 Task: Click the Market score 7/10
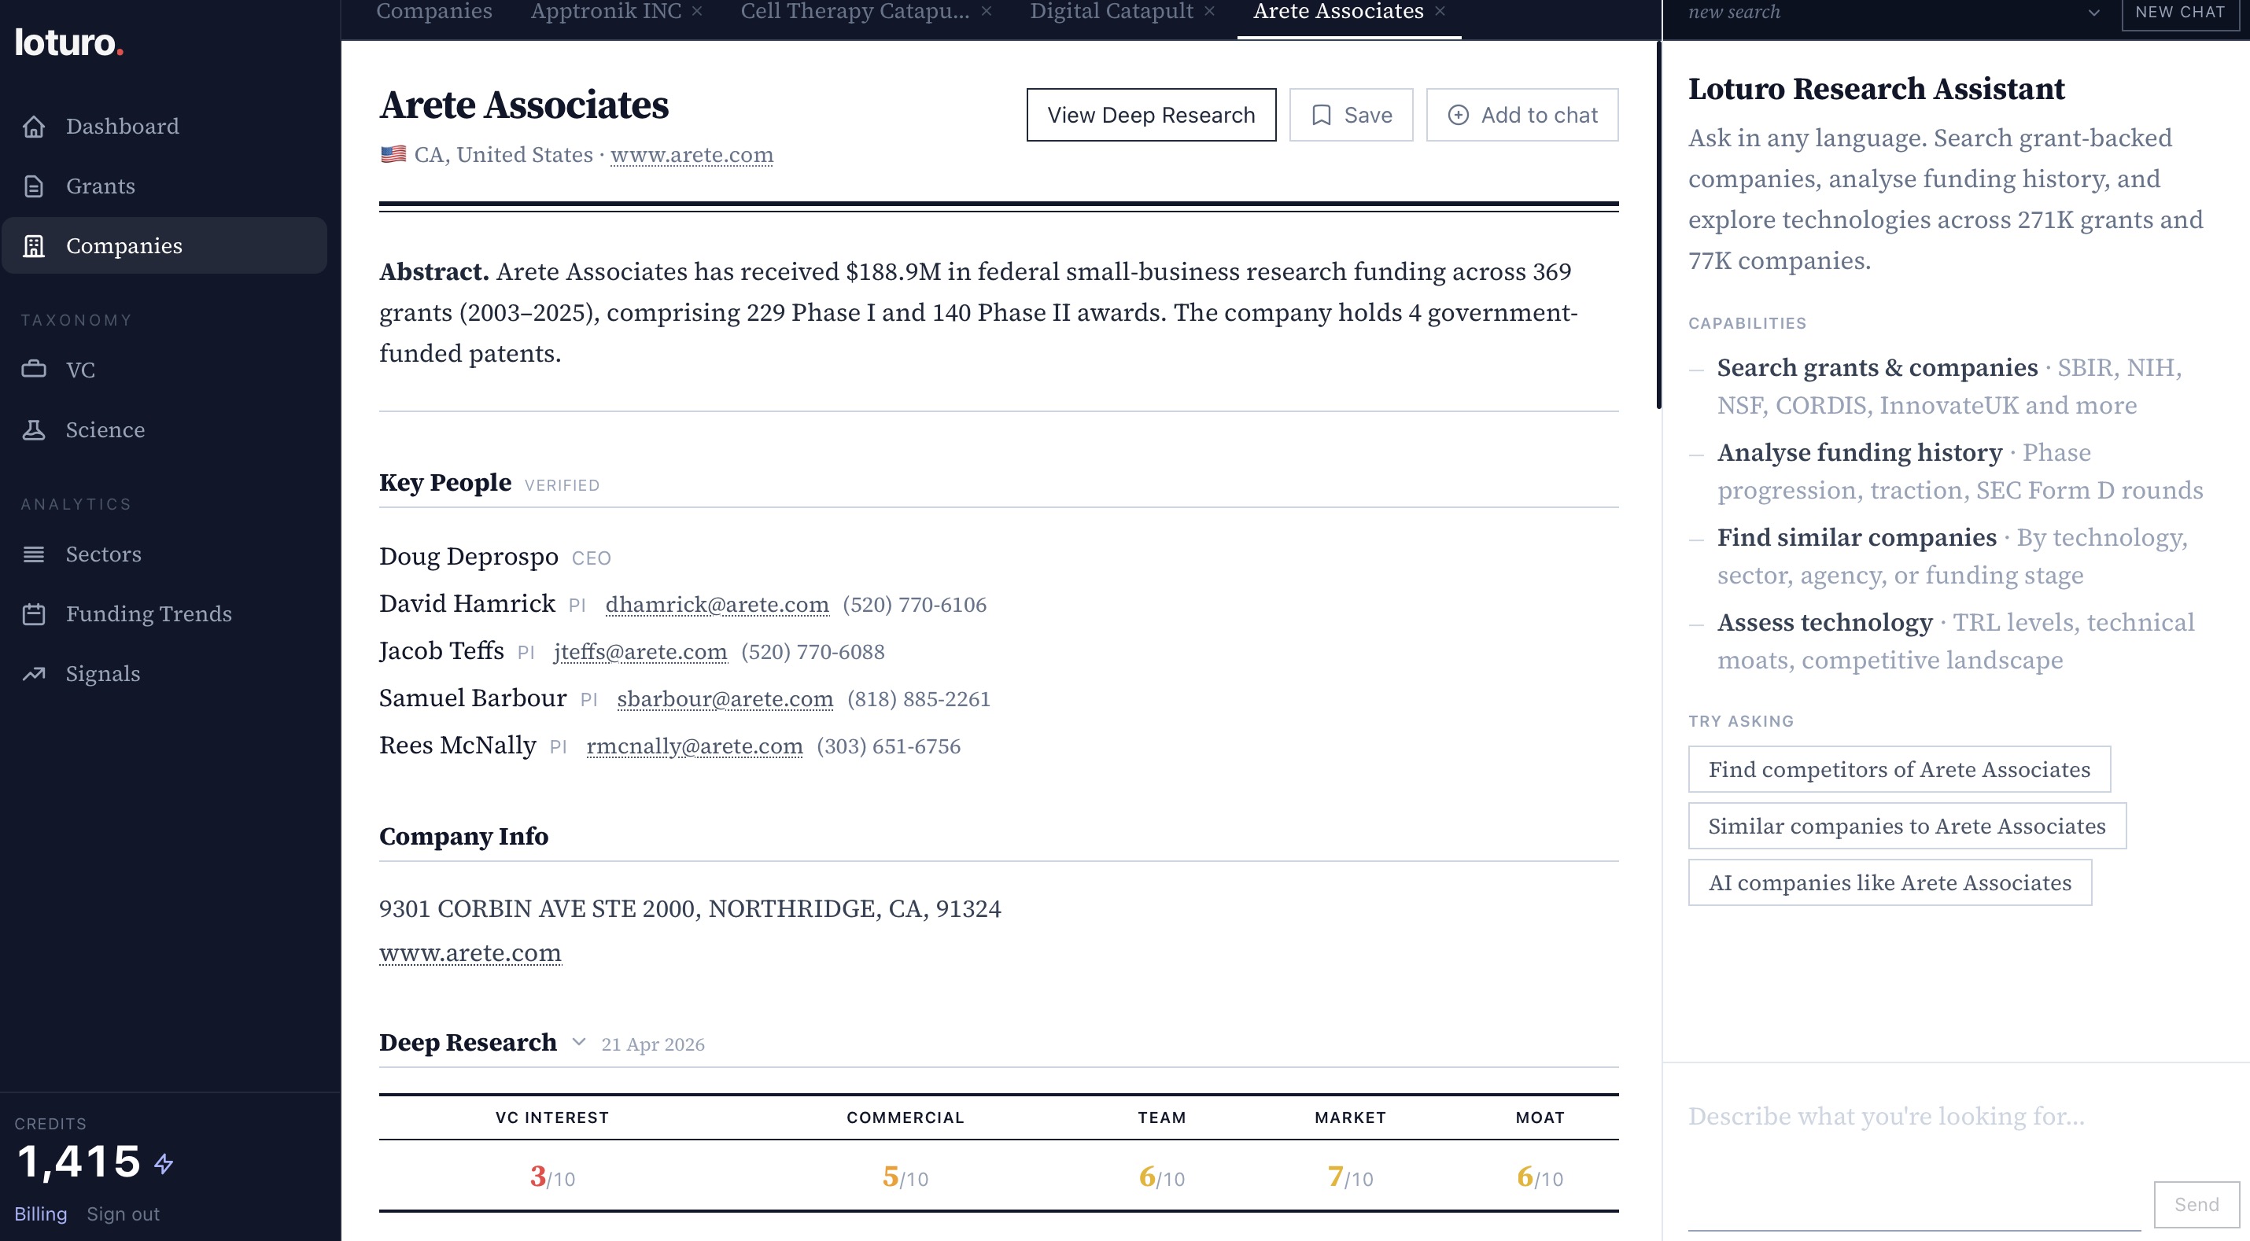pos(1350,1177)
